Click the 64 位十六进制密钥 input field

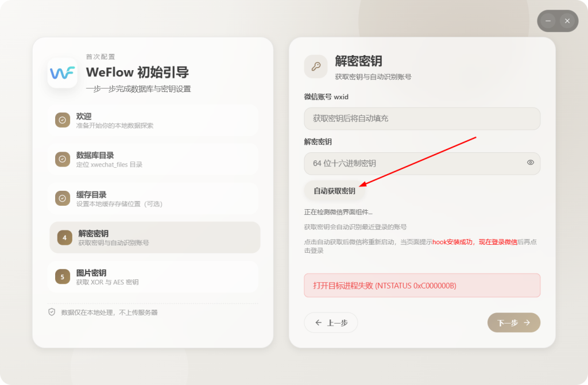pyautogui.click(x=413, y=163)
